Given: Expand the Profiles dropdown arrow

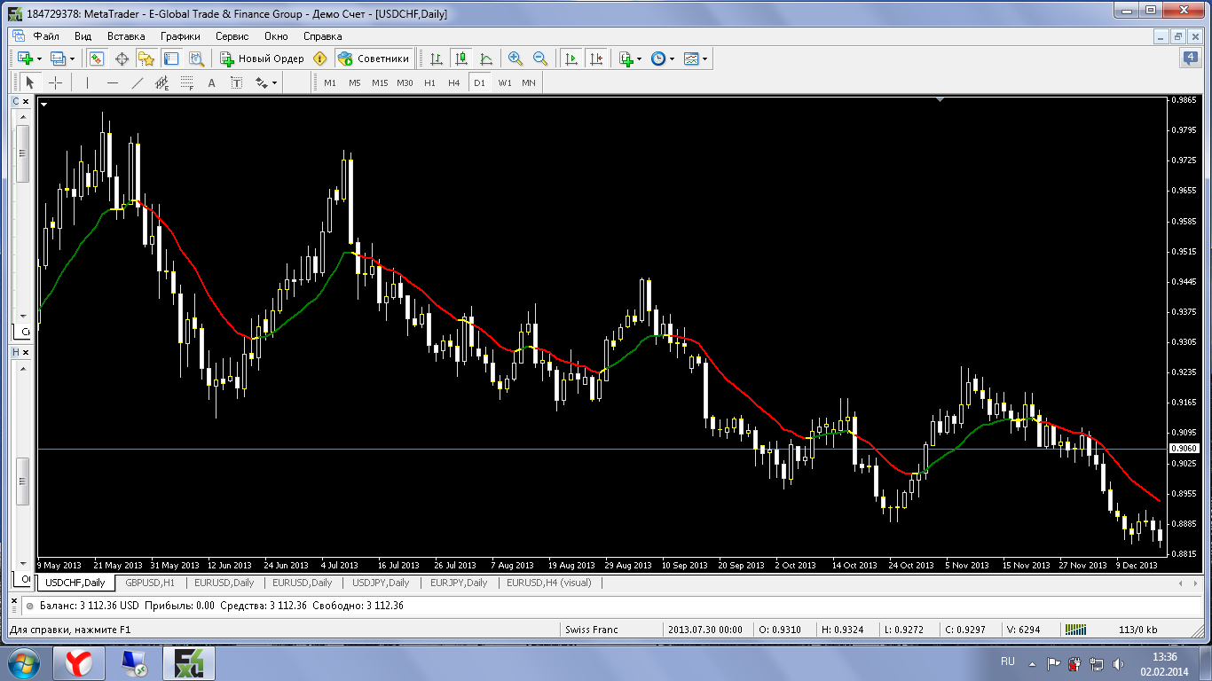Looking at the screenshot, I should [73, 59].
